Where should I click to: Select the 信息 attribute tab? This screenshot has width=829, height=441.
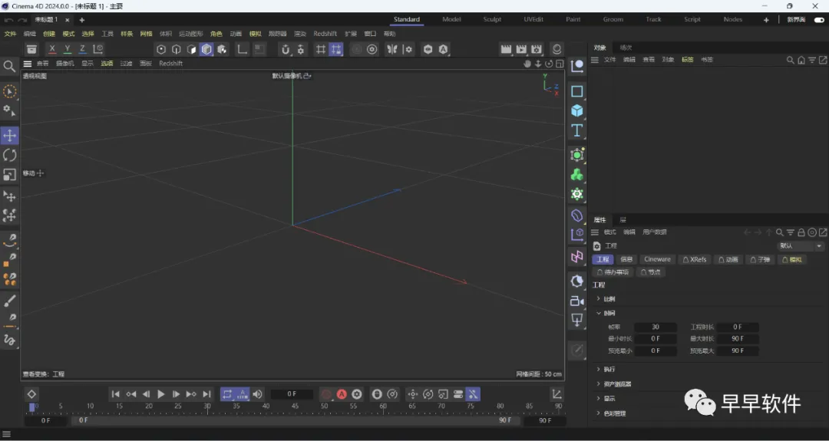click(626, 259)
